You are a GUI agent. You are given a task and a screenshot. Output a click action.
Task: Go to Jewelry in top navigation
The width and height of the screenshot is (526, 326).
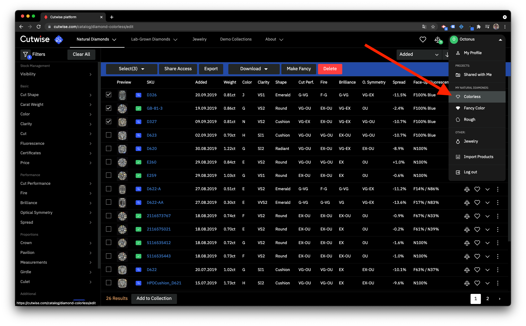pyautogui.click(x=199, y=39)
